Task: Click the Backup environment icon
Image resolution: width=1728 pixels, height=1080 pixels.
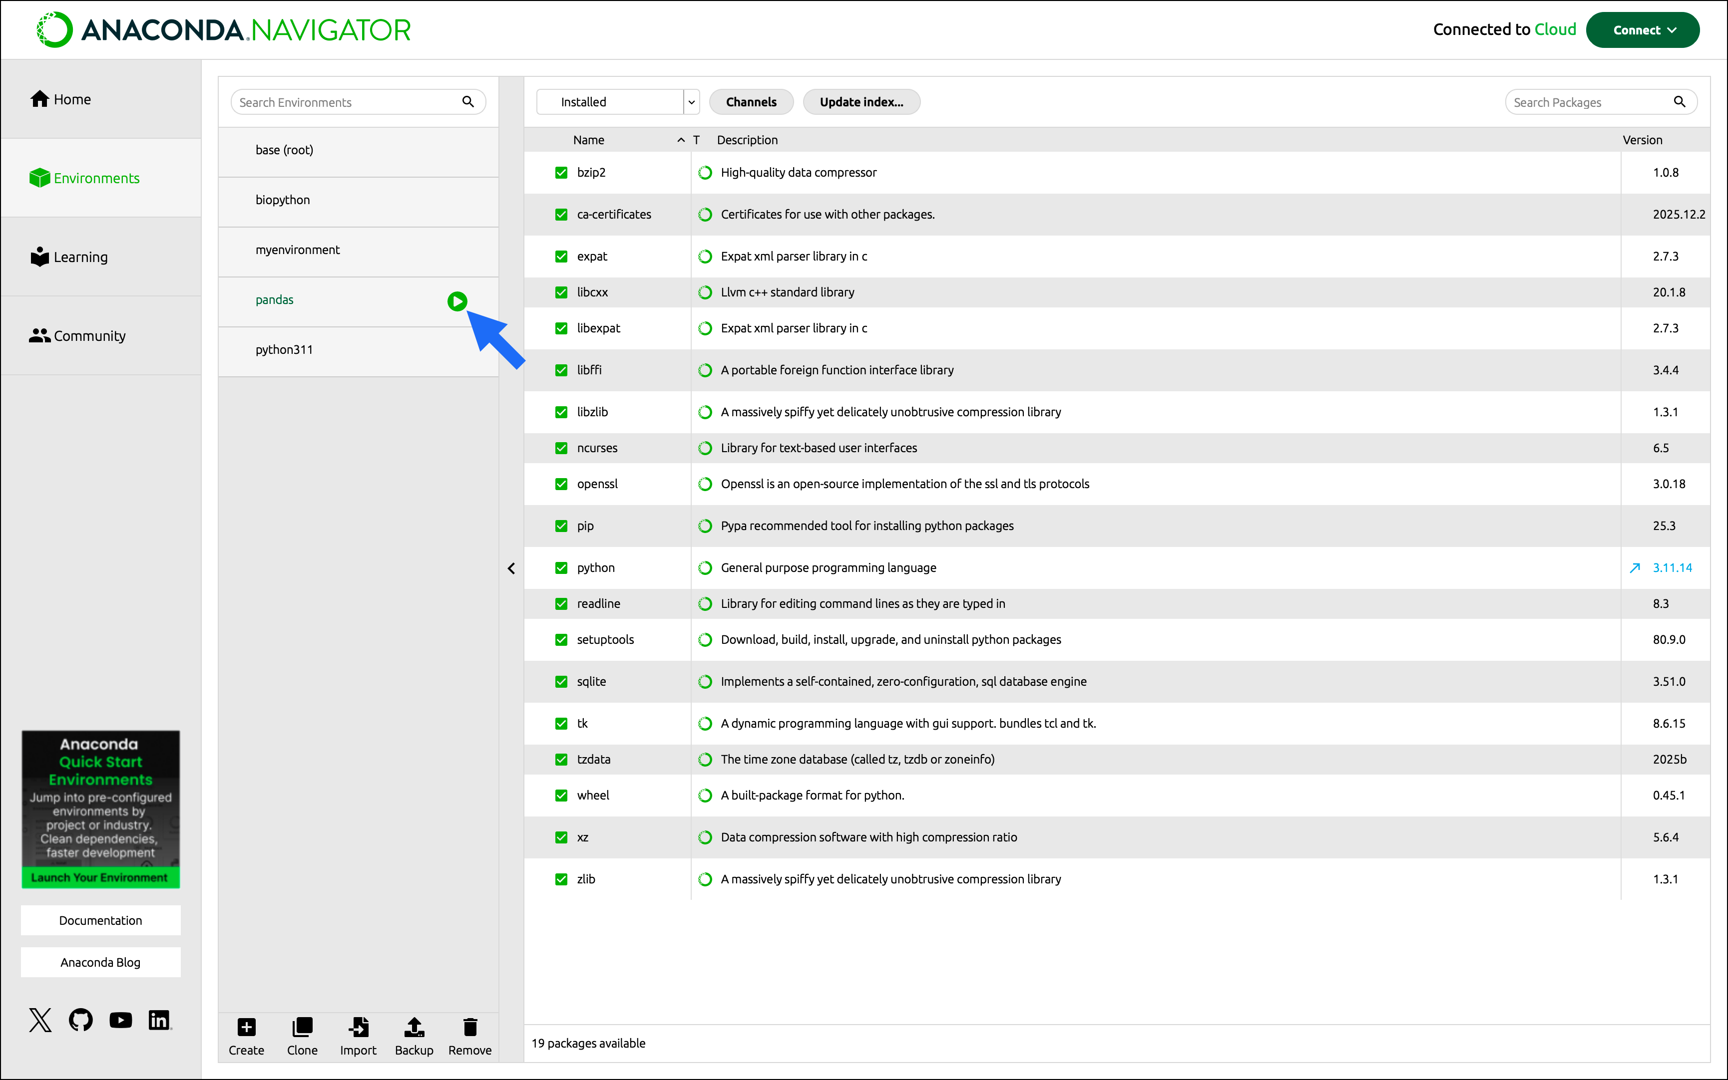Action: point(414,1027)
